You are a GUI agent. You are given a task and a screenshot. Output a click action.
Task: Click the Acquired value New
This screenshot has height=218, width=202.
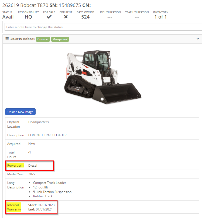(32, 144)
